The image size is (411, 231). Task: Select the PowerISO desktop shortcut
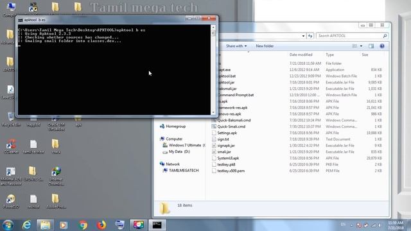point(11,201)
